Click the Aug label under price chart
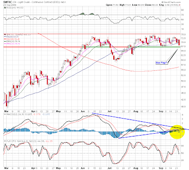This screenshot has width=189, height=170. [x=136, y=111]
